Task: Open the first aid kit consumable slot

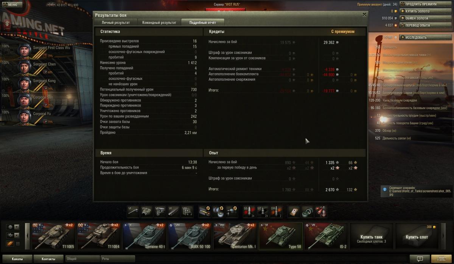Action: [294, 211]
